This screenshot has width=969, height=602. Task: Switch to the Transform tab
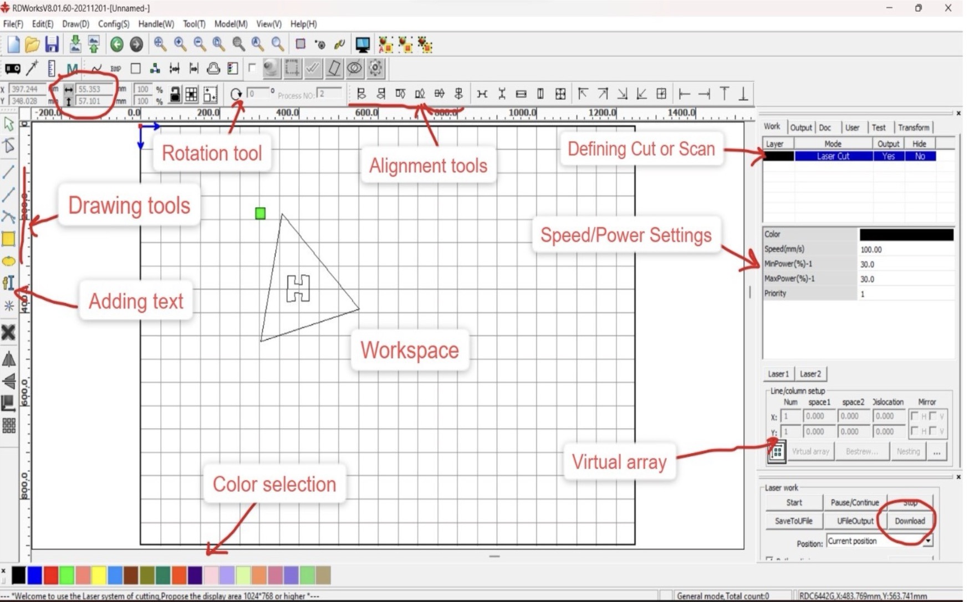coord(913,127)
